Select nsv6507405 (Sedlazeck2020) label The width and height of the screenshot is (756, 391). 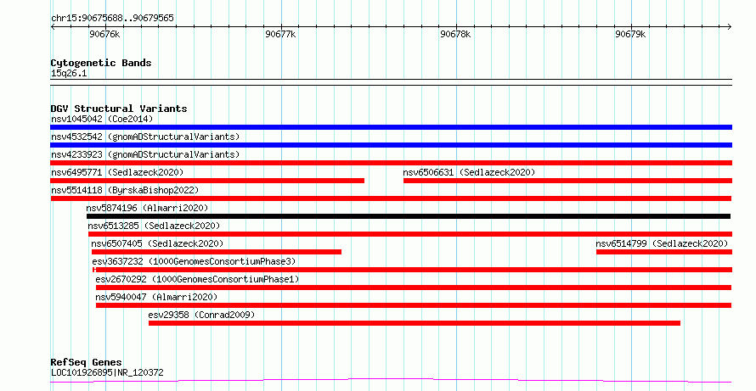pos(157,243)
